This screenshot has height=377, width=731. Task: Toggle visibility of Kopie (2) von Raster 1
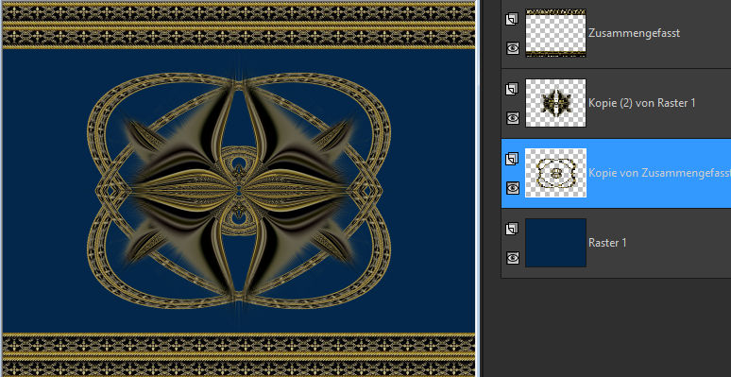click(x=512, y=118)
